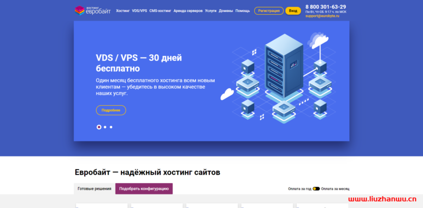This screenshot has width=423, height=208.
Task: Click the support@eurobyte.ru email link
Action: point(322,16)
